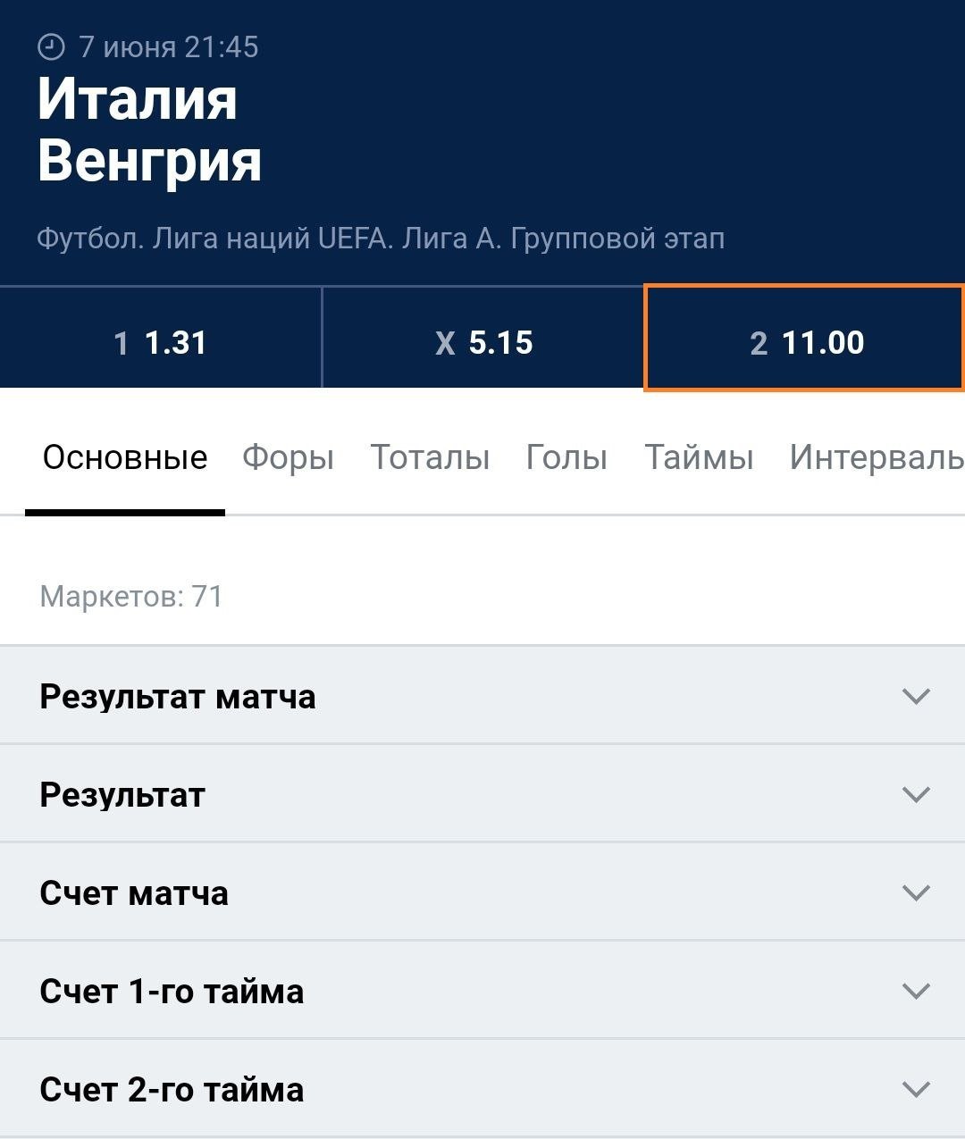The width and height of the screenshot is (965, 1139).
Task: Click the Счет матча market title
Action: [134, 893]
